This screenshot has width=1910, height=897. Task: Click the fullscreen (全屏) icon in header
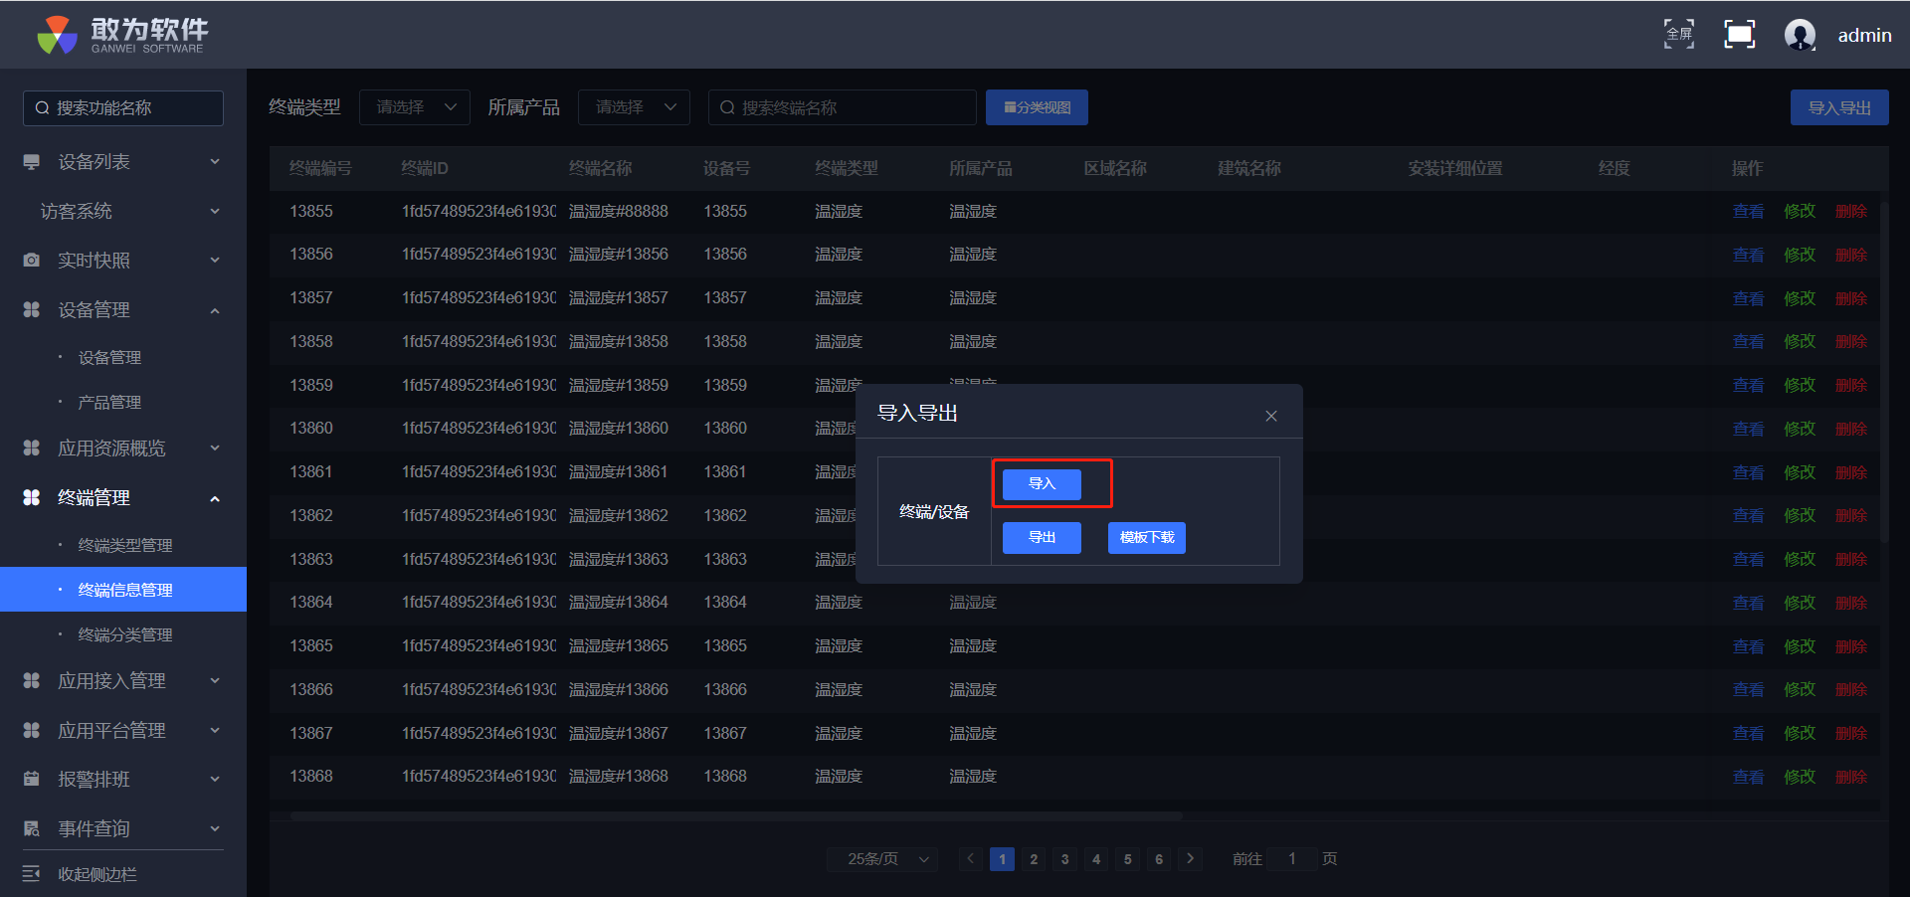coord(1679,34)
